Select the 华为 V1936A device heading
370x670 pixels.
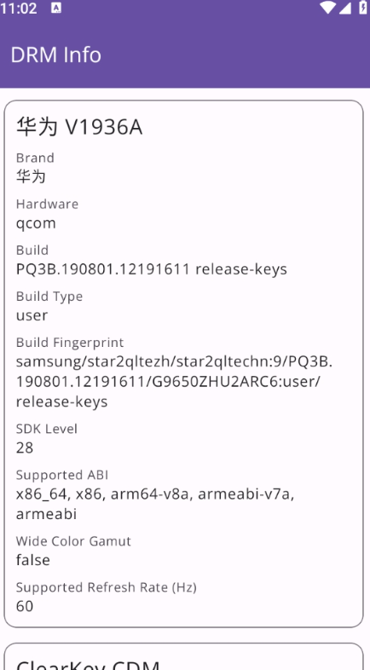click(x=79, y=127)
